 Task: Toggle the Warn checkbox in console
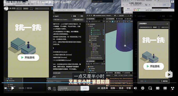click(x=129, y=75)
